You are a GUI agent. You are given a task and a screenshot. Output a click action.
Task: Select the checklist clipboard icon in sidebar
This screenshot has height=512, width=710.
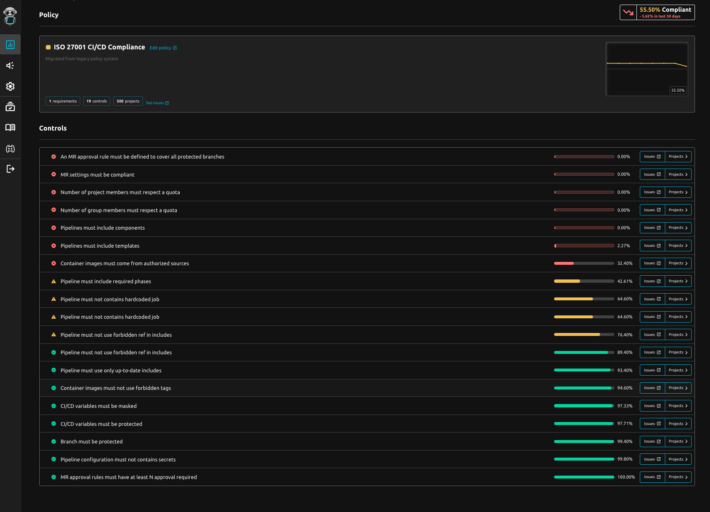[x=10, y=107]
